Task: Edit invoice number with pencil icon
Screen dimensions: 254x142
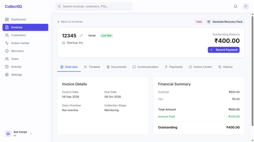Action: (x=81, y=36)
